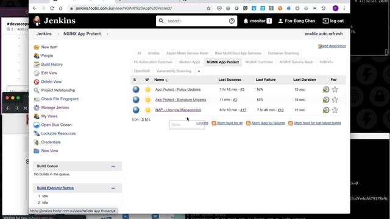
Task: Bookmark this page with star icon
Action: [208, 8]
